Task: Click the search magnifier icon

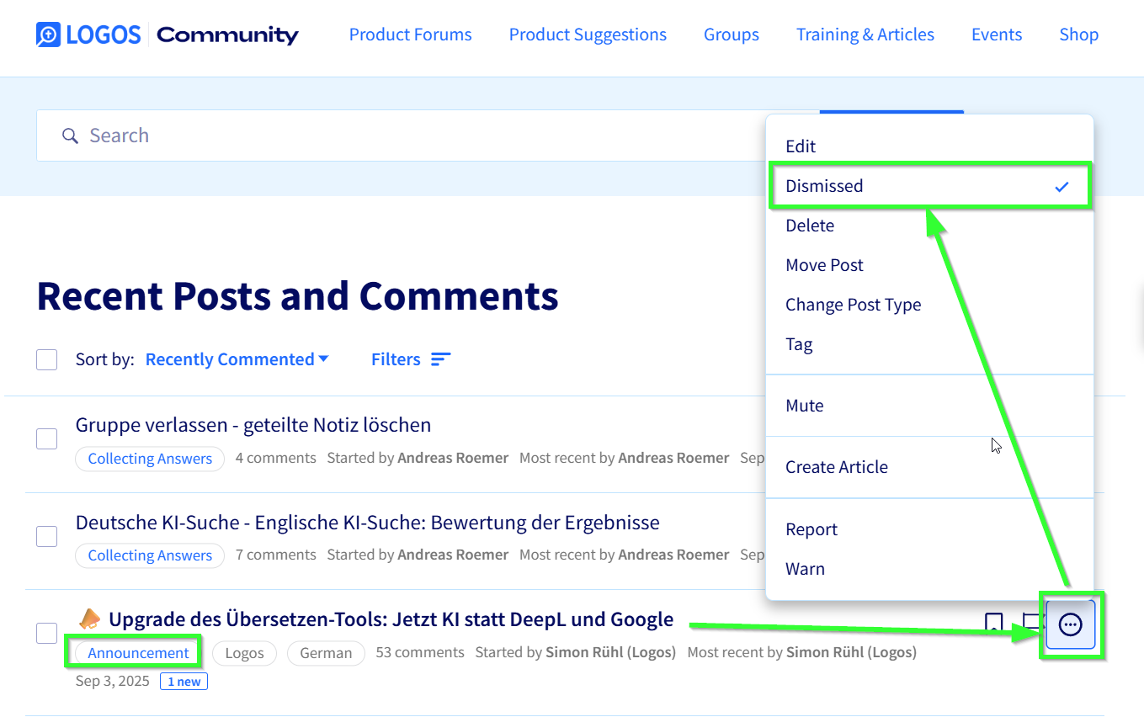Action: [x=70, y=135]
